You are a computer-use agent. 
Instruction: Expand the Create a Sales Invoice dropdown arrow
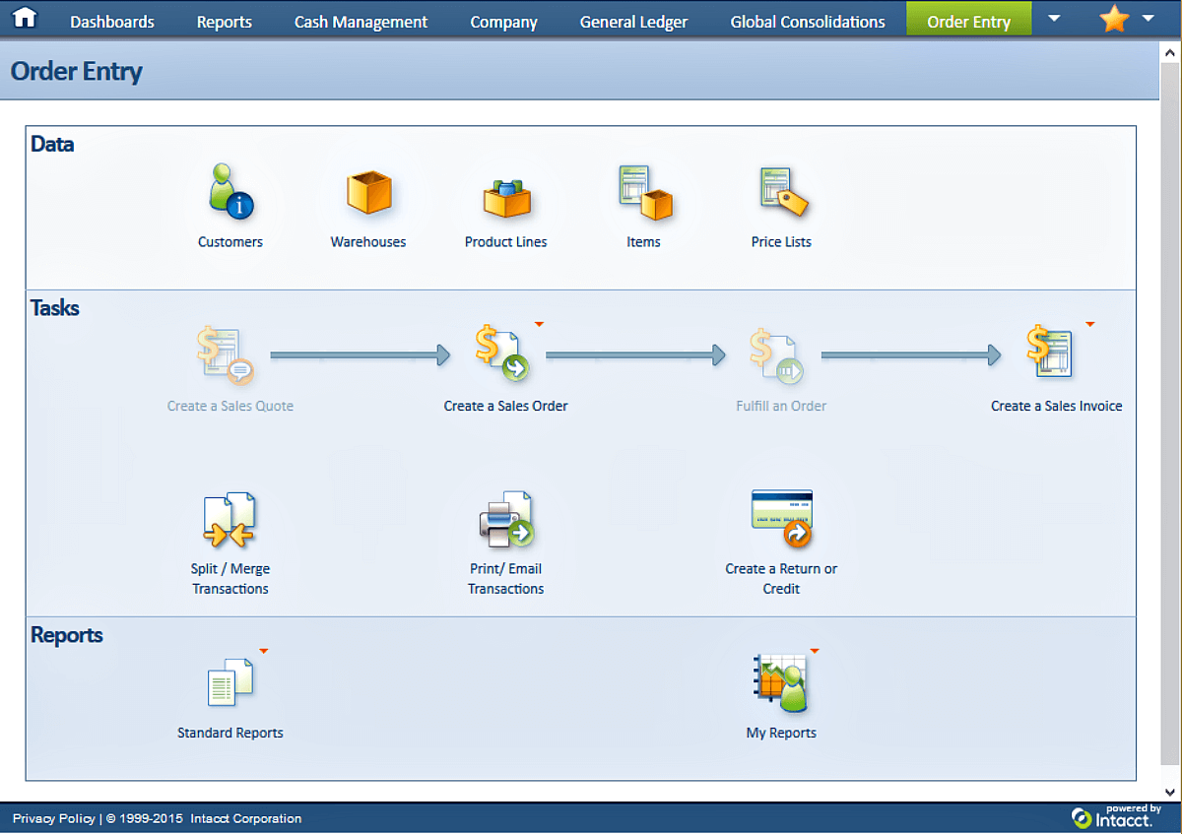(x=1090, y=324)
